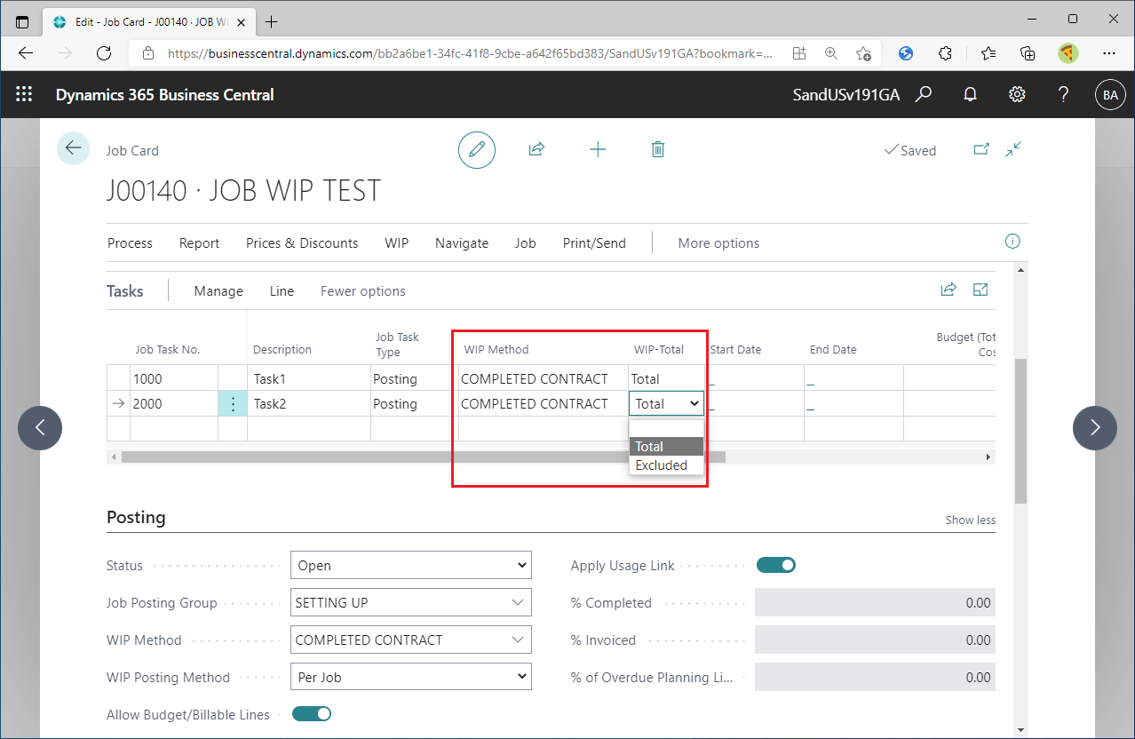Open the Tasks list in a new pane

(980, 289)
